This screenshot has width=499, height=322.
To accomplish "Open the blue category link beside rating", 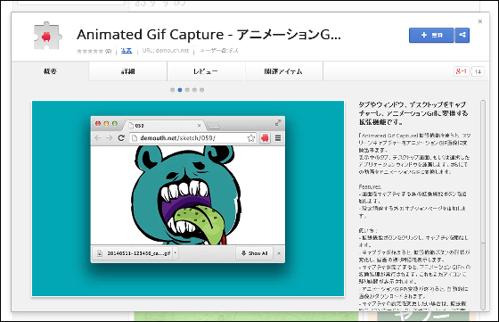I will tap(127, 51).
